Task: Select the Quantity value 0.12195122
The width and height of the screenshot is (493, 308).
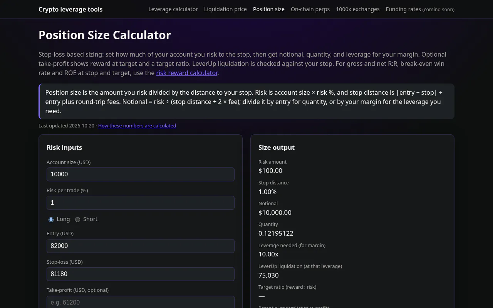Action: [276, 233]
